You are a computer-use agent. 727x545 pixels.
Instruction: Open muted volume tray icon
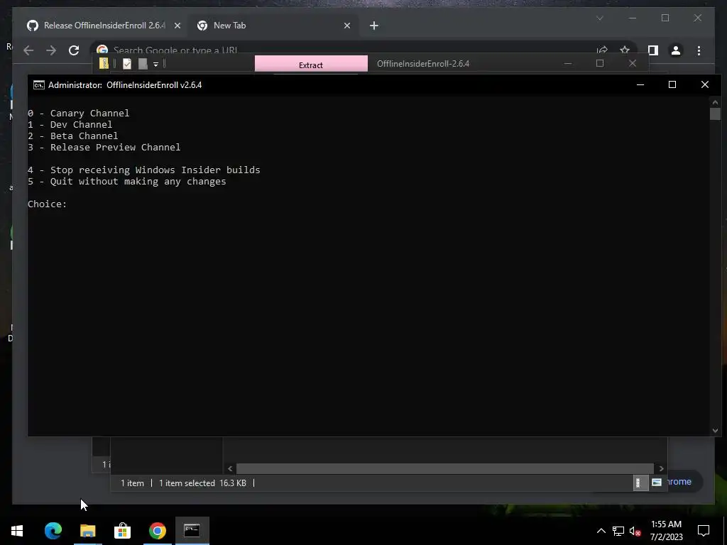(635, 531)
